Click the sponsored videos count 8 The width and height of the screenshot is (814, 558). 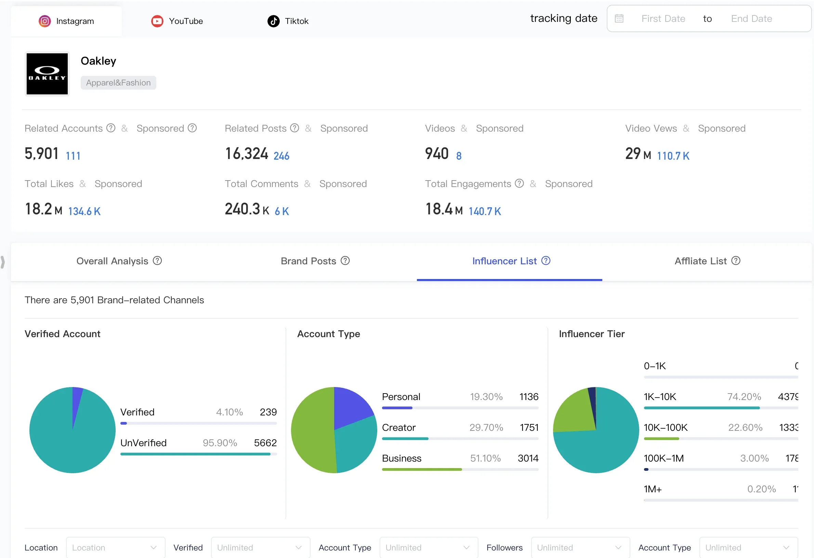tap(459, 156)
